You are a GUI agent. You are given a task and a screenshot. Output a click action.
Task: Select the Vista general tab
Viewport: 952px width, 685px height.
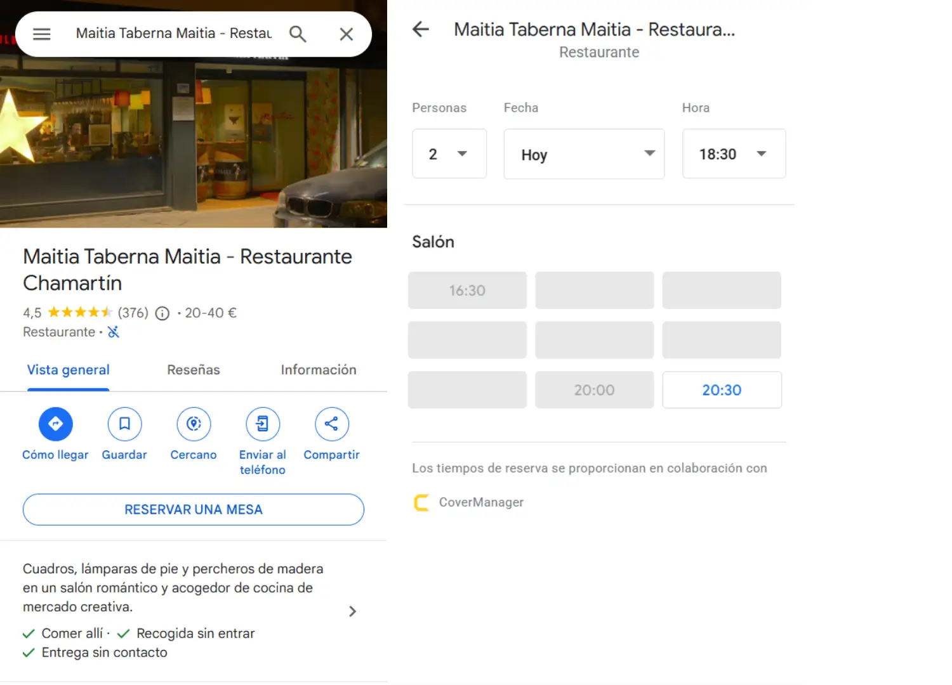(x=68, y=370)
